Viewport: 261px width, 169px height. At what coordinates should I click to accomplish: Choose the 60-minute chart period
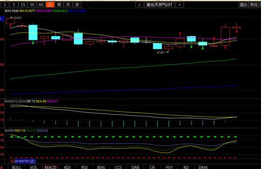pos(41,5)
